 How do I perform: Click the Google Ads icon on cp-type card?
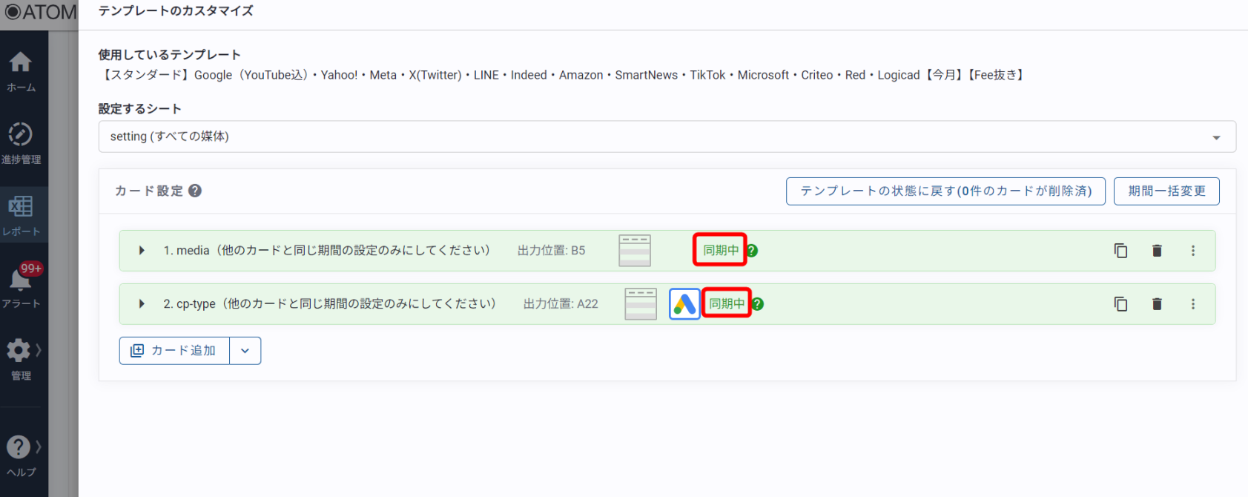click(x=684, y=304)
